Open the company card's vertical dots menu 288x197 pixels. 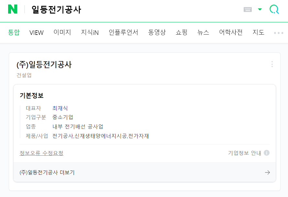tap(272, 64)
